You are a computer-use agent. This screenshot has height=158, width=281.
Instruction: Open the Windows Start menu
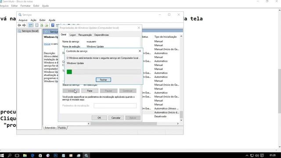[2, 155]
